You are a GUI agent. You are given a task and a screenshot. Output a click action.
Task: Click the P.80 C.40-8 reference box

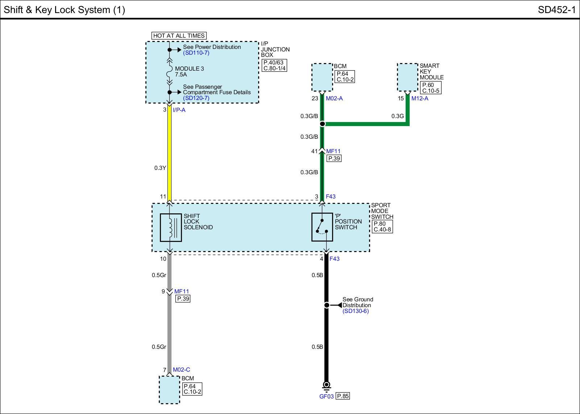(x=382, y=227)
